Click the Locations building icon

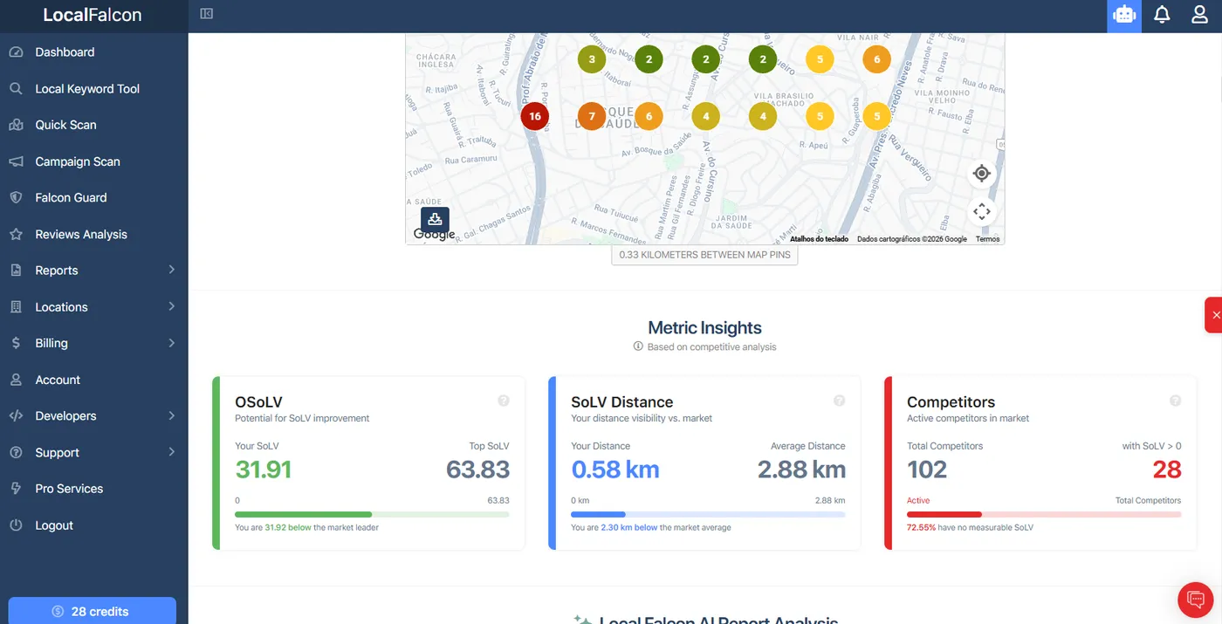coord(16,307)
